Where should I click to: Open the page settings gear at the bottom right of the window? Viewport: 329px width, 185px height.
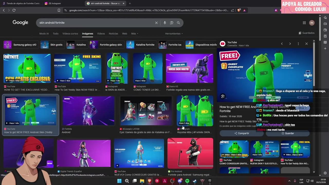[x=325, y=173]
